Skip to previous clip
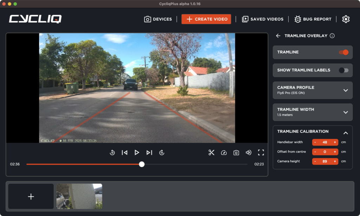Image resolution: width=360 pixels, height=216 pixels. (x=125, y=152)
